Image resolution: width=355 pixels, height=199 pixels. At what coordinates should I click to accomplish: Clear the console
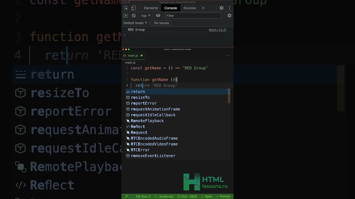pos(134,16)
